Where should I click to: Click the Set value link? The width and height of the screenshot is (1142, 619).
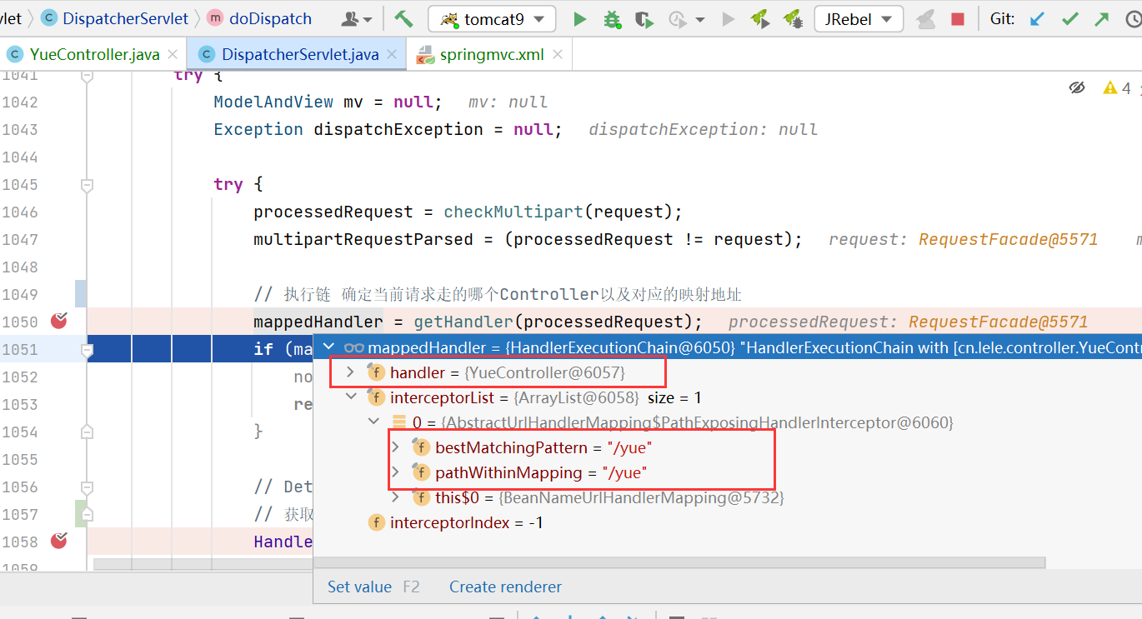click(x=359, y=587)
